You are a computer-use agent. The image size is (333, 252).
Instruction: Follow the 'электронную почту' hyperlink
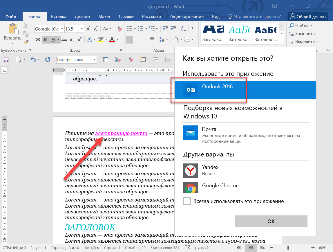coord(121,133)
